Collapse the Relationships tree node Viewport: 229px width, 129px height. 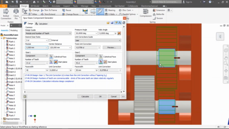(1, 38)
